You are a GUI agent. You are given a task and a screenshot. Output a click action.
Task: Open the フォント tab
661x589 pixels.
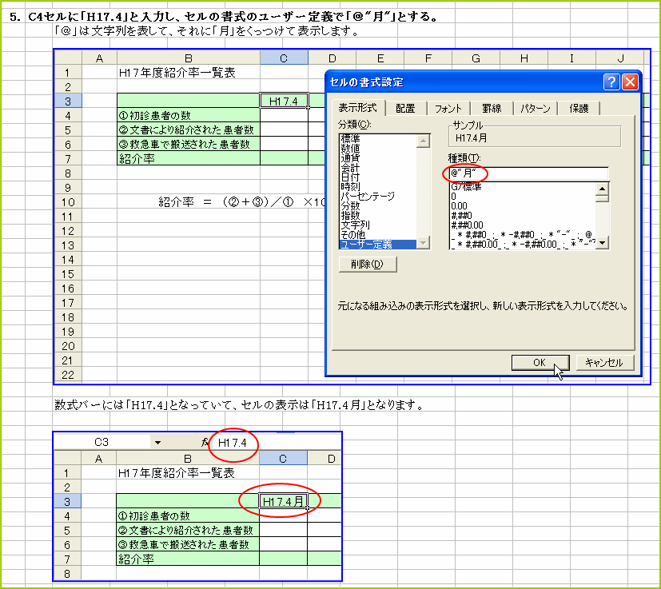(450, 108)
